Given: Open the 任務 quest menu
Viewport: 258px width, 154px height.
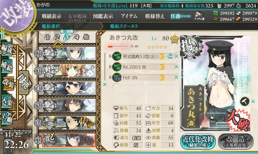Looking at the screenshot, I should pos(181,16).
